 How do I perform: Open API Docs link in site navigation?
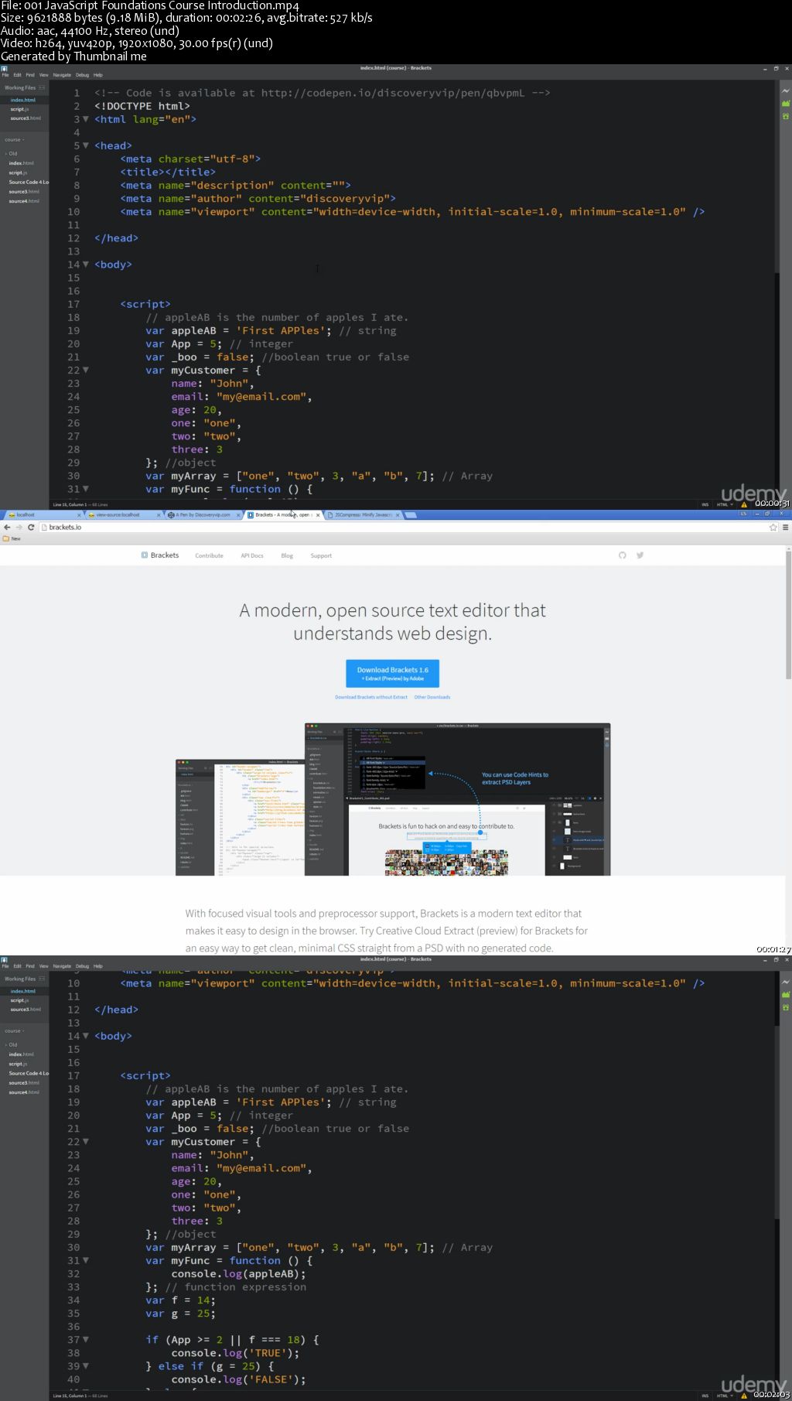point(252,555)
